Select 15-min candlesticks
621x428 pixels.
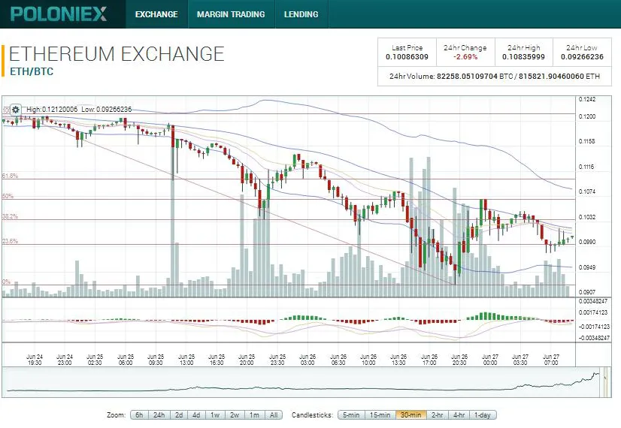380,415
